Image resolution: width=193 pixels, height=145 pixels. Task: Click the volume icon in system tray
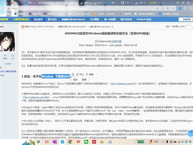pos(183,142)
